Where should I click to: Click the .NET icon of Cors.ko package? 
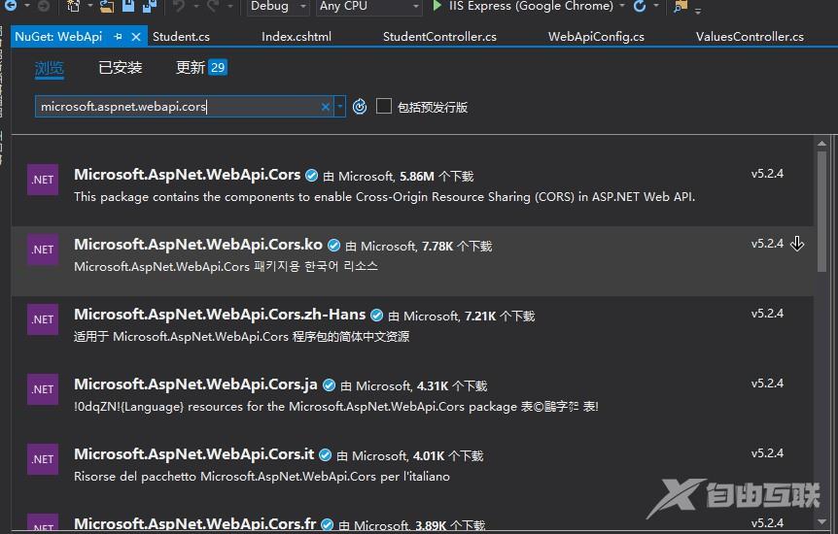(x=43, y=250)
